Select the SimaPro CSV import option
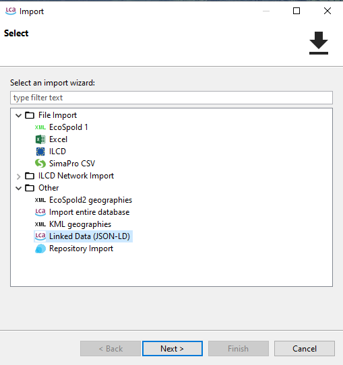Viewport: 343px width, 365px height. (x=72, y=164)
